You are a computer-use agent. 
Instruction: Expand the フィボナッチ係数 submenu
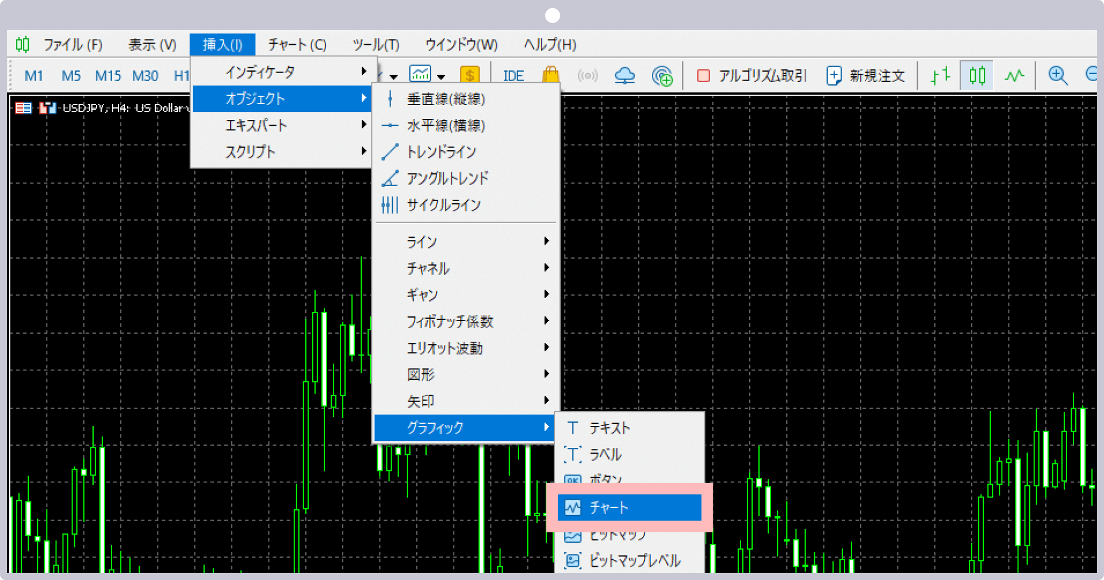pyautogui.click(x=450, y=321)
